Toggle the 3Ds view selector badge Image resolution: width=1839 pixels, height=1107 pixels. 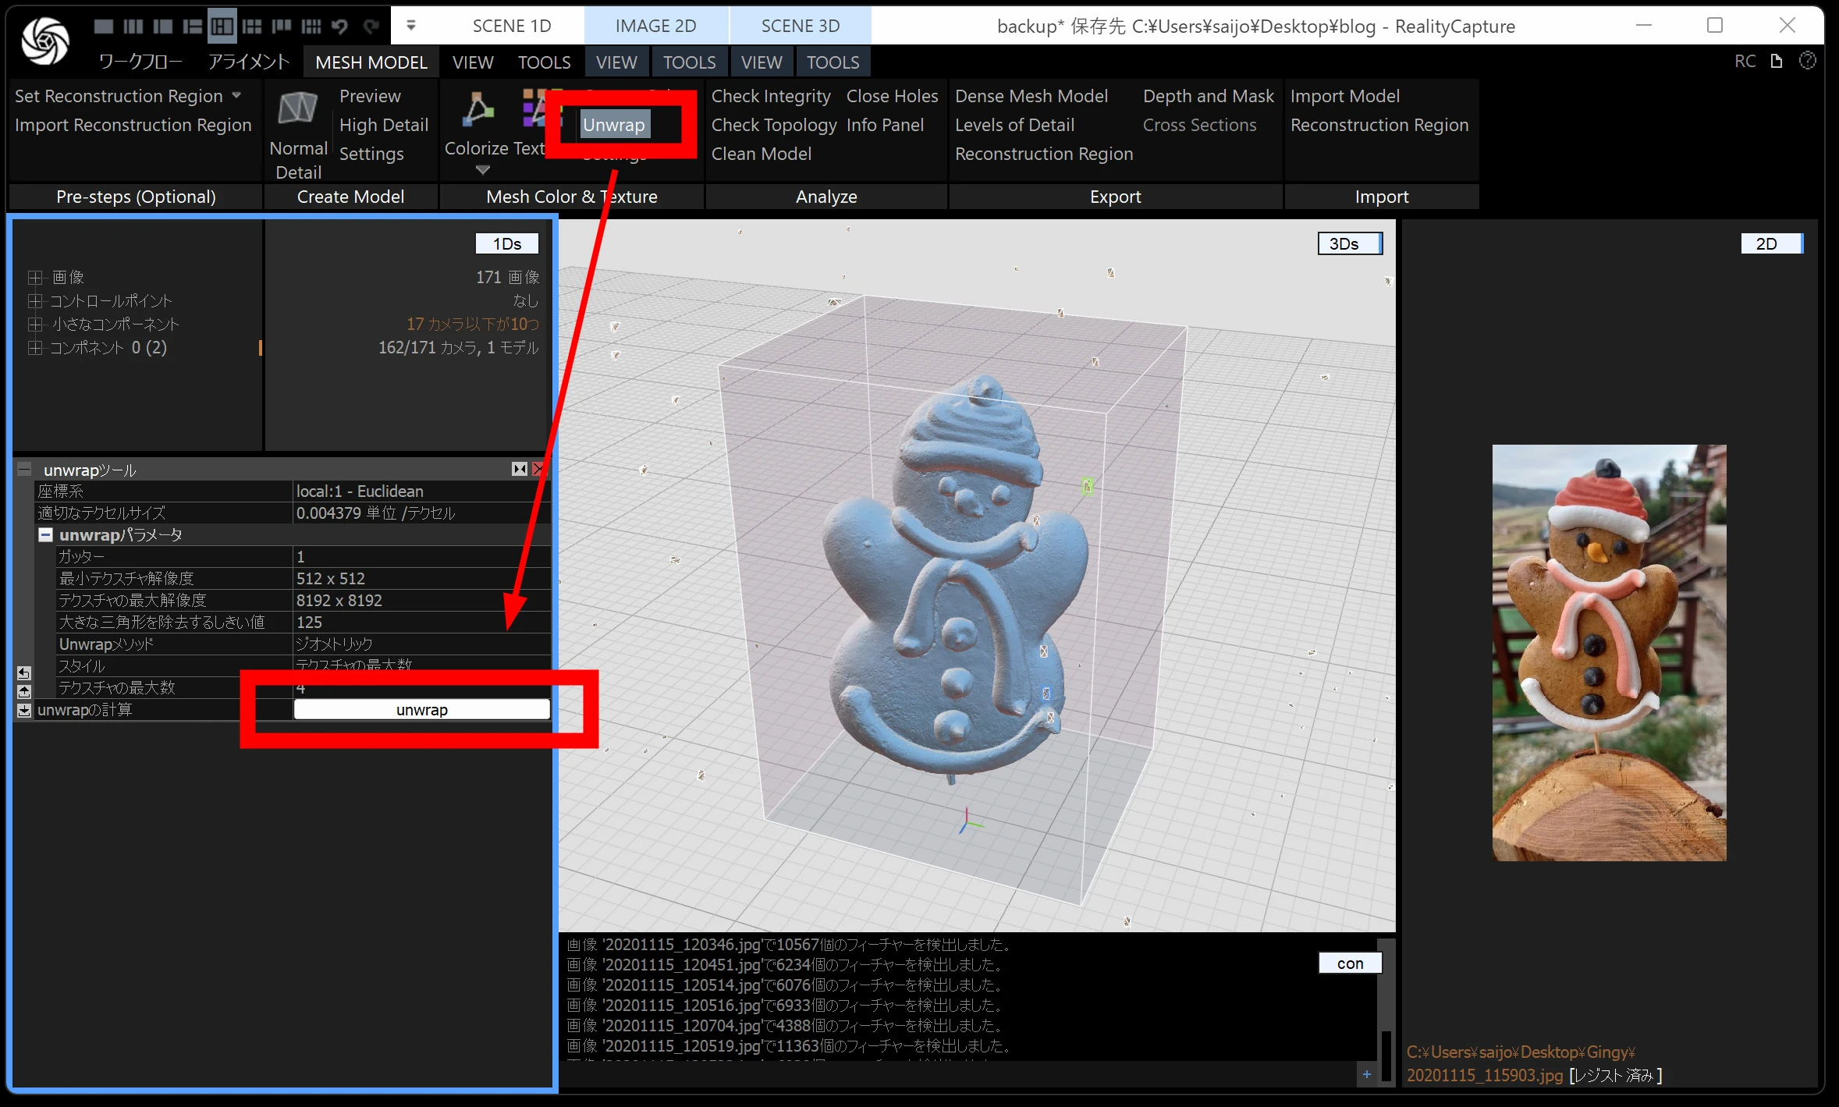1349,243
